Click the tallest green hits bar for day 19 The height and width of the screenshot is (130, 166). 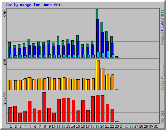pos(97,14)
